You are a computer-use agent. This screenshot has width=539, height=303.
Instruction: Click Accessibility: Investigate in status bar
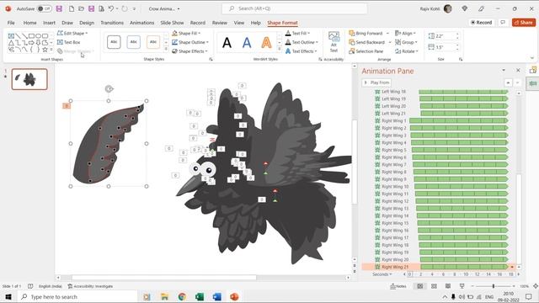[x=90, y=286]
